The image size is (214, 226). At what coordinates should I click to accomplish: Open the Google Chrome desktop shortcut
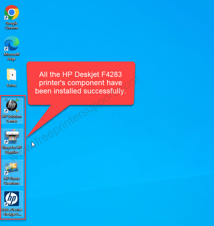pyautogui.click(x=11, y=12)
